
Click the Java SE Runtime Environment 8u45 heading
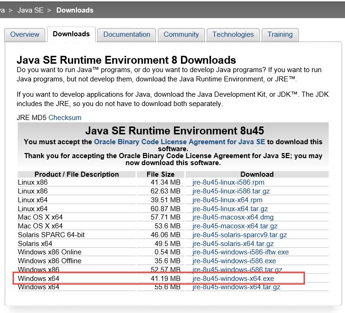pos(175,131)
